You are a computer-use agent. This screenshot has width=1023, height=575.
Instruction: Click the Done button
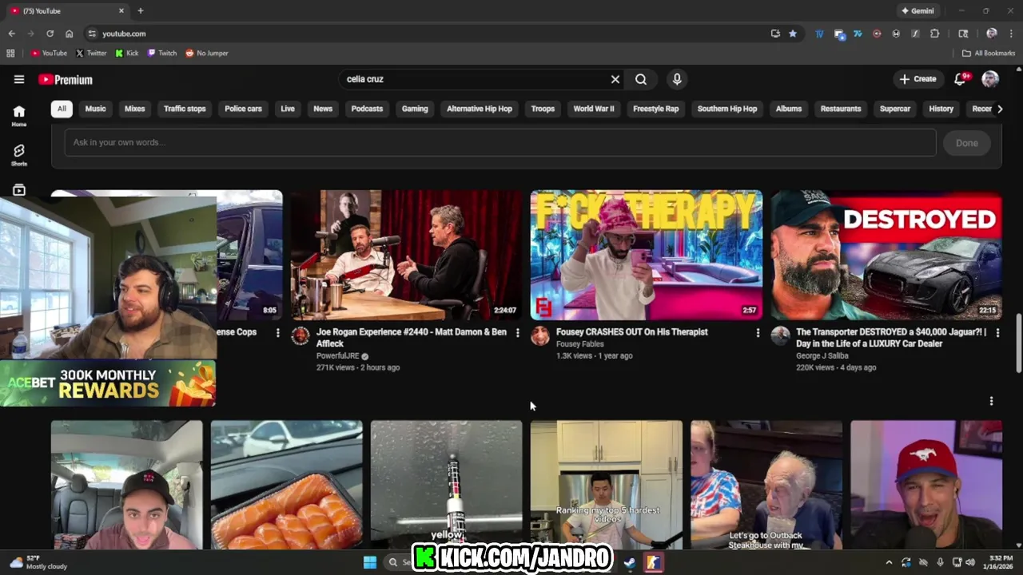967,143
